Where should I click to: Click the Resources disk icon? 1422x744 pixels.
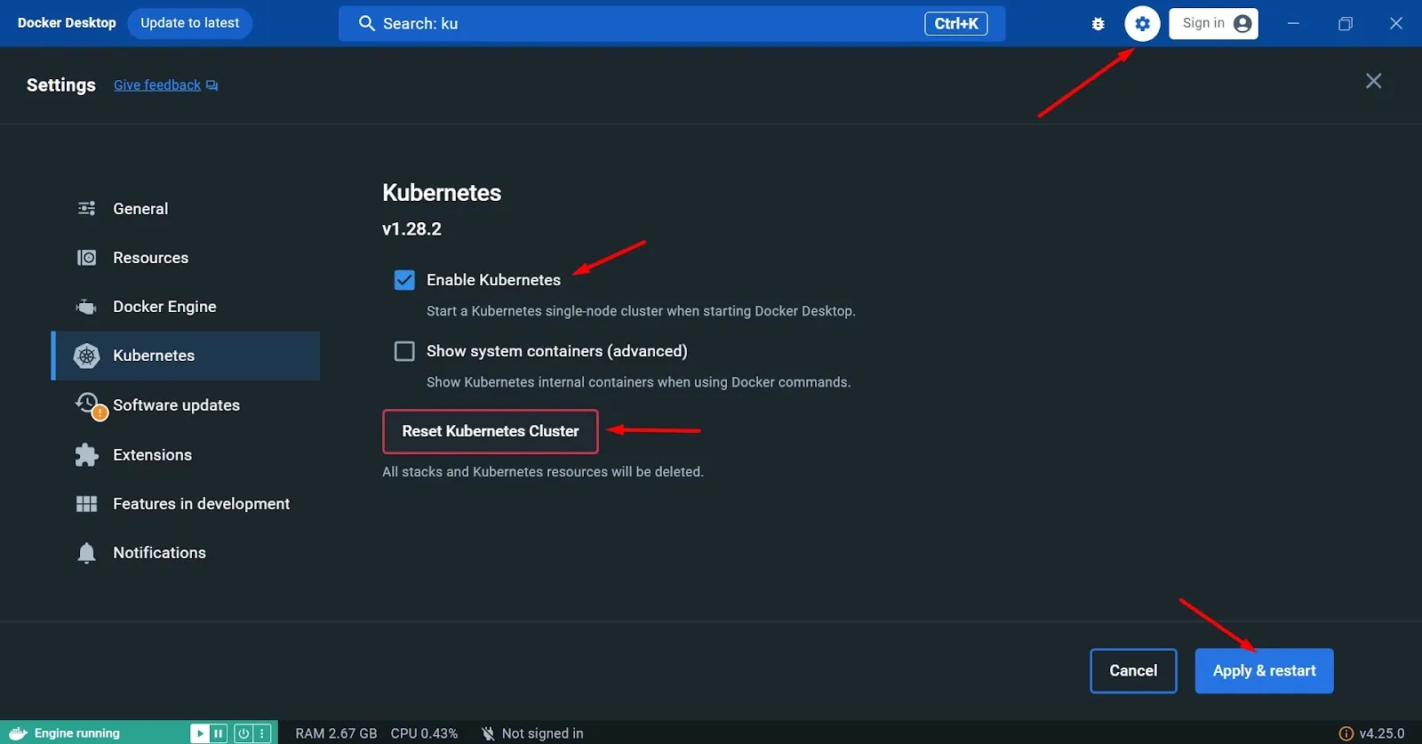[86, 258]
